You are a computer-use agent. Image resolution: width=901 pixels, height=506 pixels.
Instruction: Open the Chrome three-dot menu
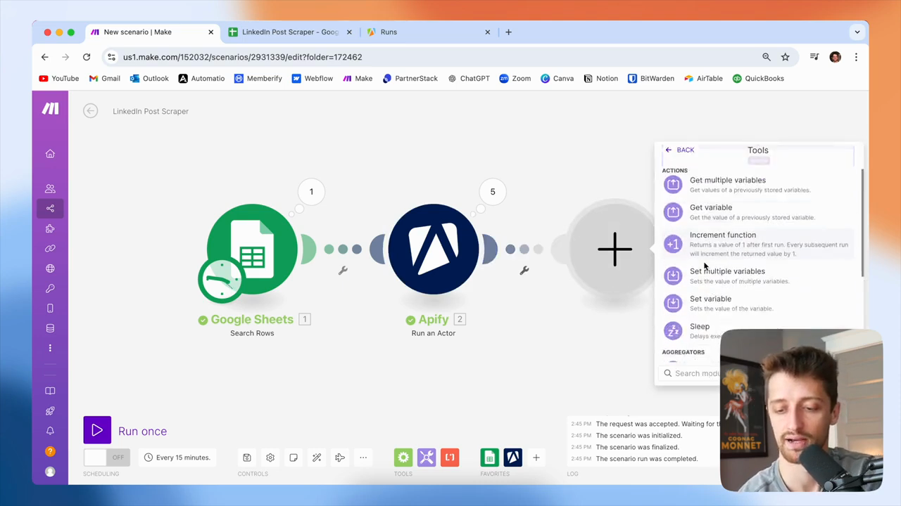tap(856, 57)
